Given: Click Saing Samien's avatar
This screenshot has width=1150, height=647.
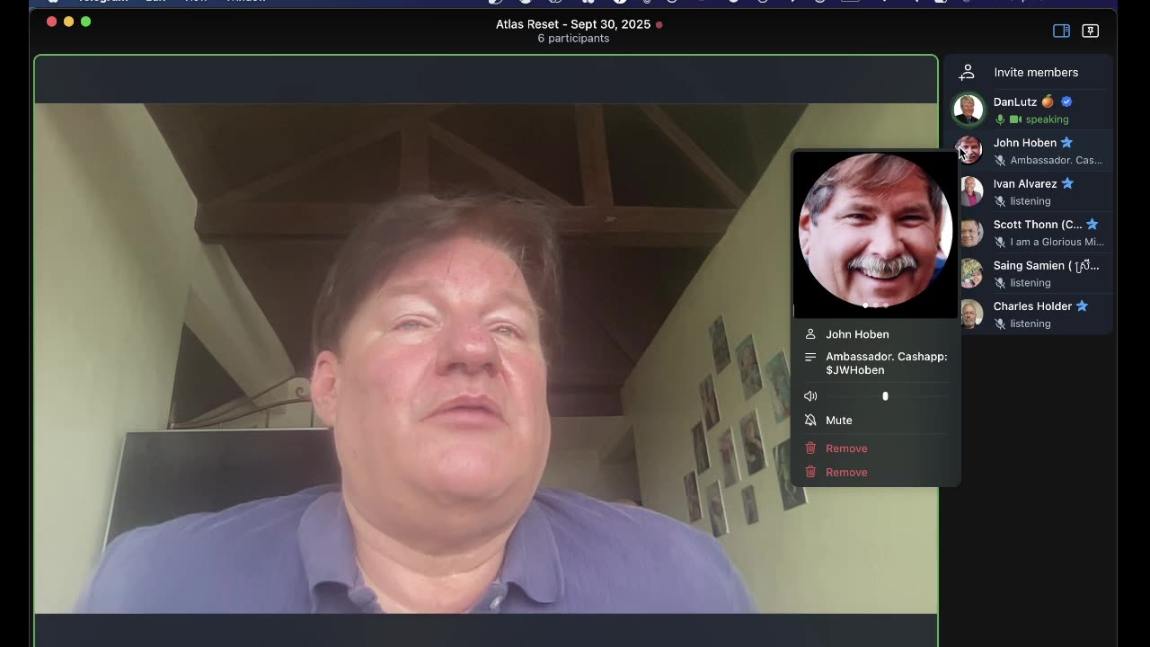Looking at the screenshot, I should pyautogui.click(x=970, y=273).
